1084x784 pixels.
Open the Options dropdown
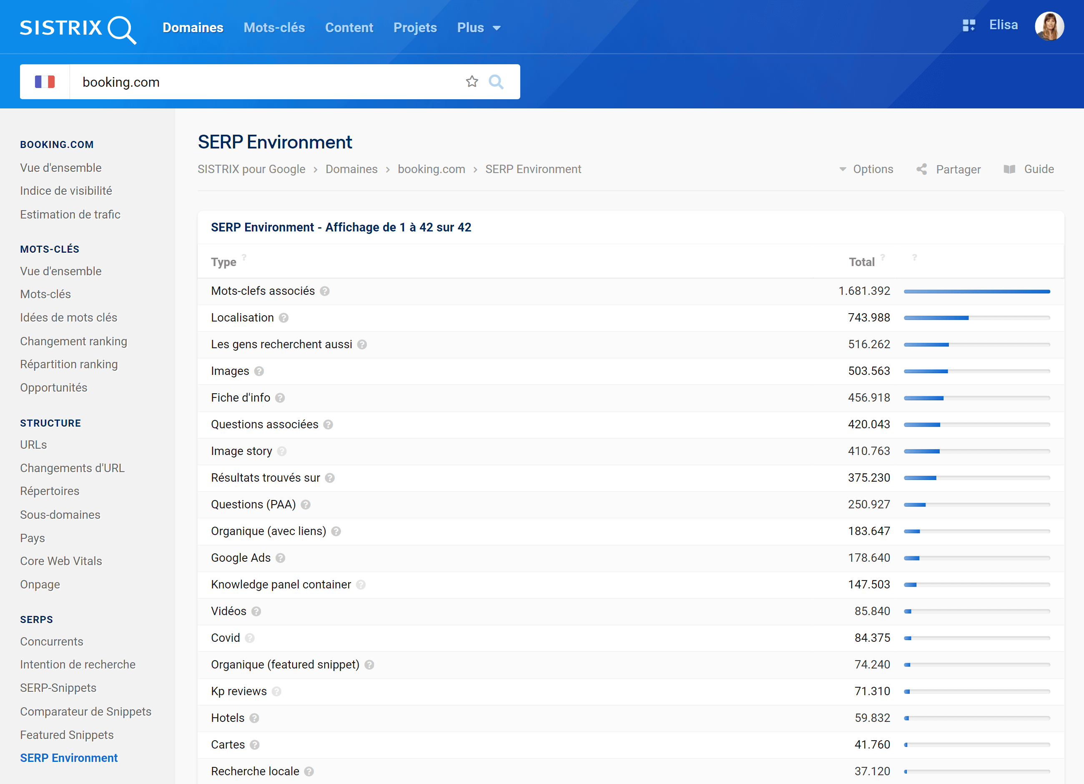pyautogui.click(x=866, y=169)
